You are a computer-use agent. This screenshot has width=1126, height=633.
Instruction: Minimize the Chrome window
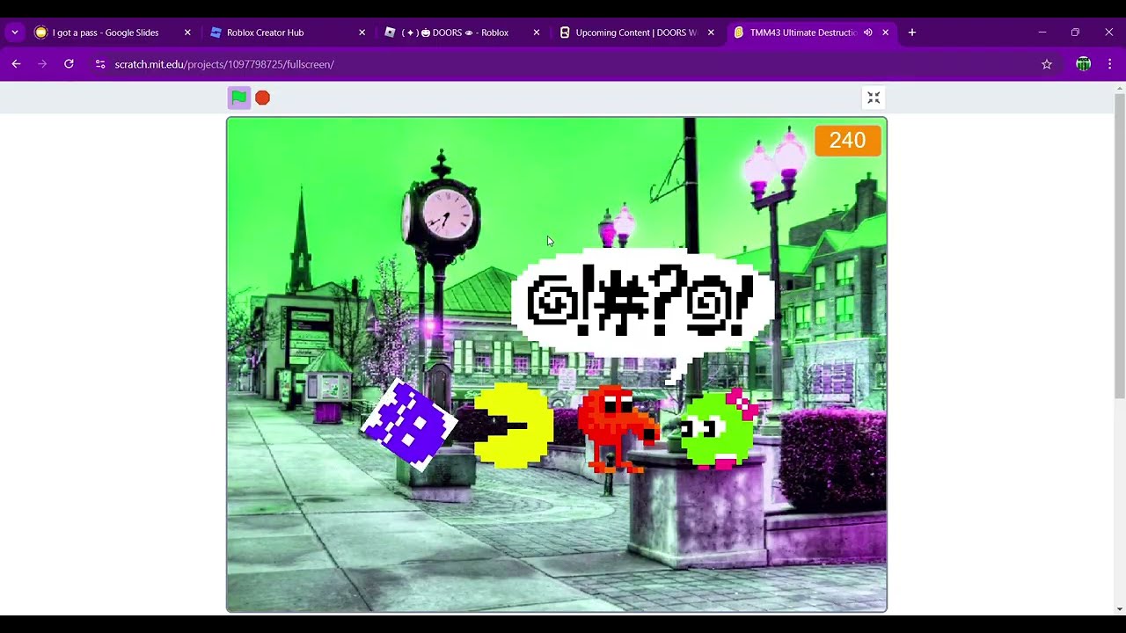(x=1042, y=33)
